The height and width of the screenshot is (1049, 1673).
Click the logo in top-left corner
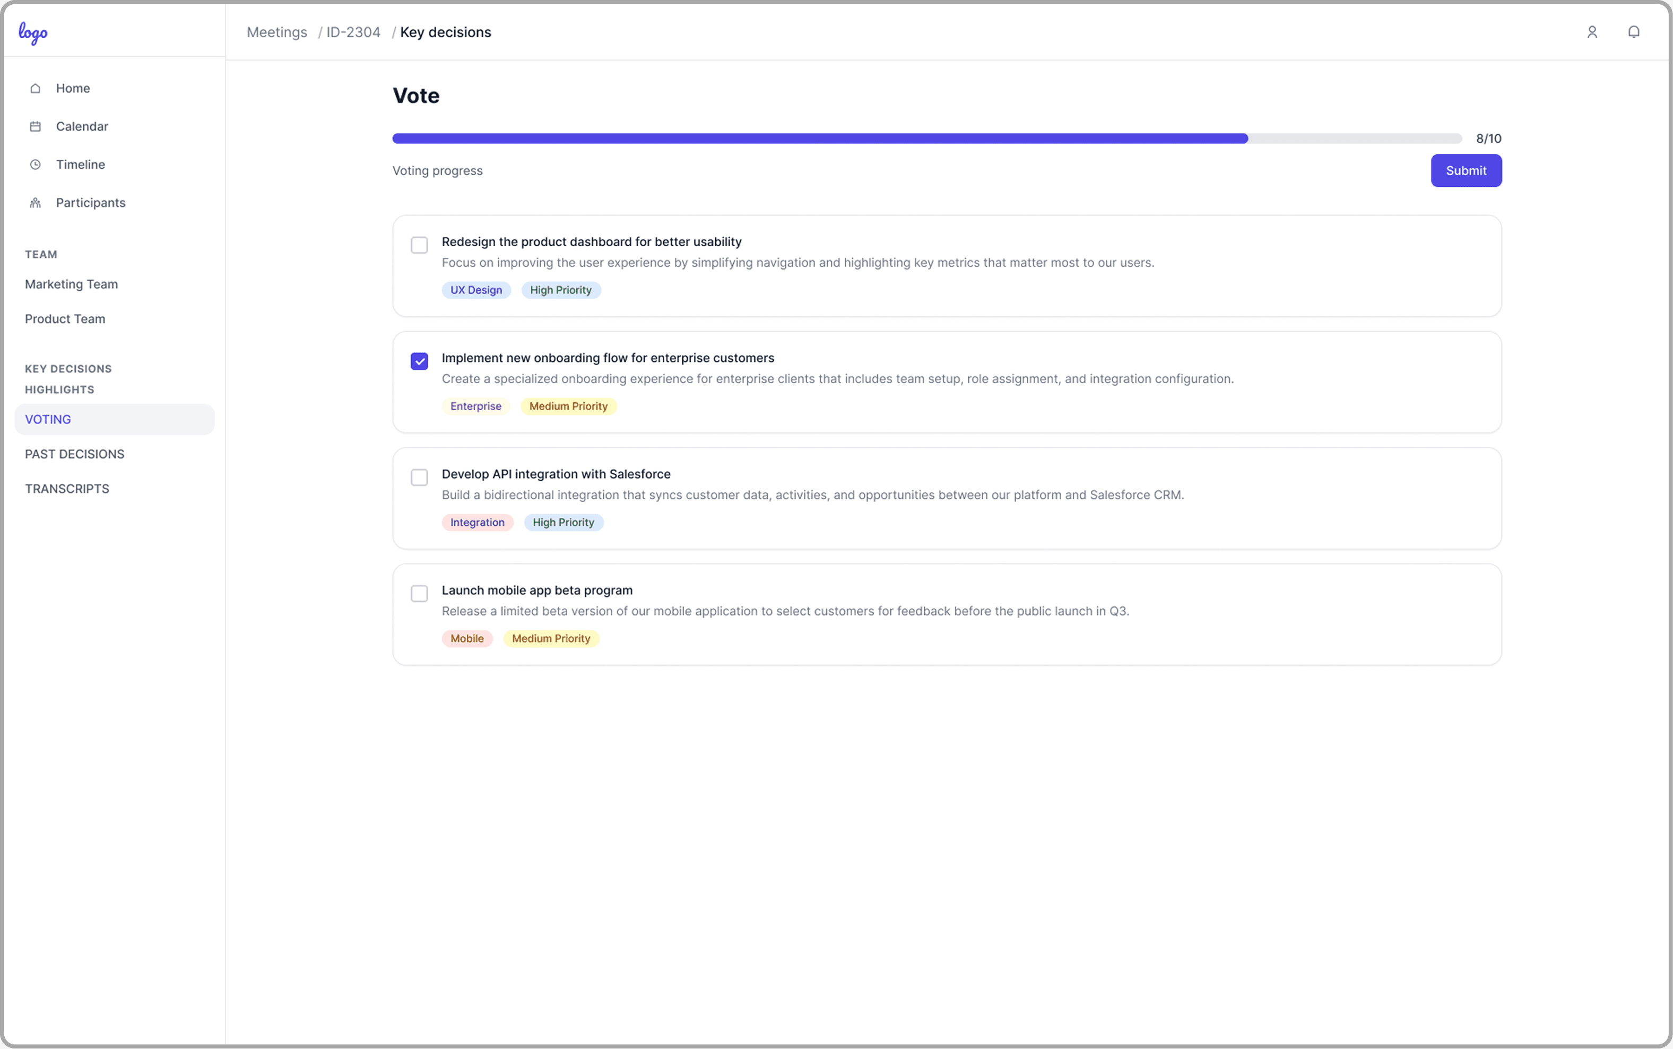32,32
